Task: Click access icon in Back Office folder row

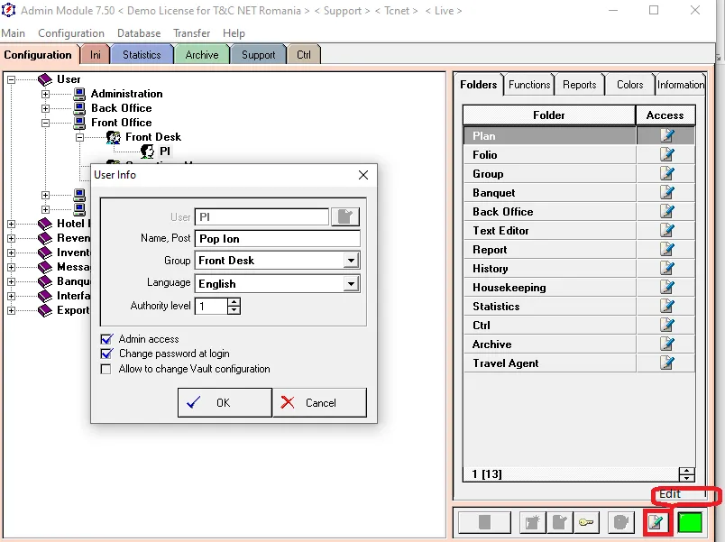Action: [x=666, y=211]
